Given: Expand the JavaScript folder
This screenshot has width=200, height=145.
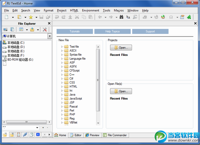Looking at the screenshot, I should coord(62,99).
